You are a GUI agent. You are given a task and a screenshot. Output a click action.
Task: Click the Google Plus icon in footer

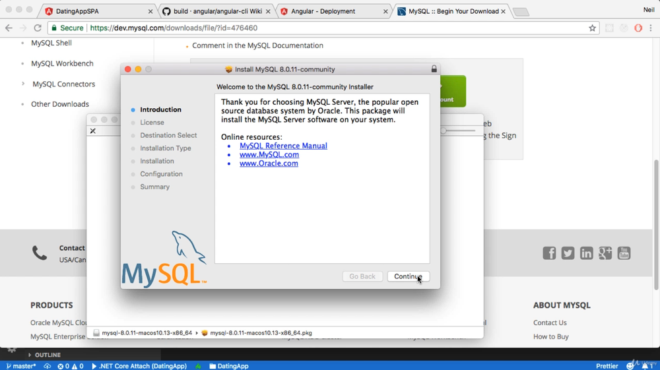click(605, 253)
